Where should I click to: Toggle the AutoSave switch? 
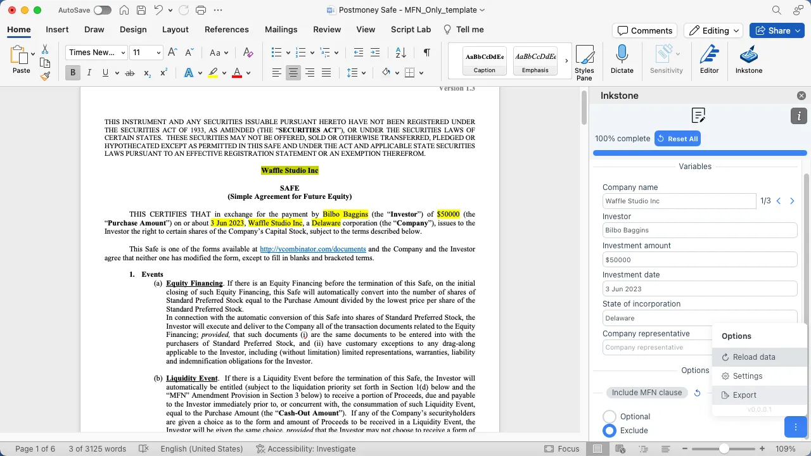(x=102, y=10)
